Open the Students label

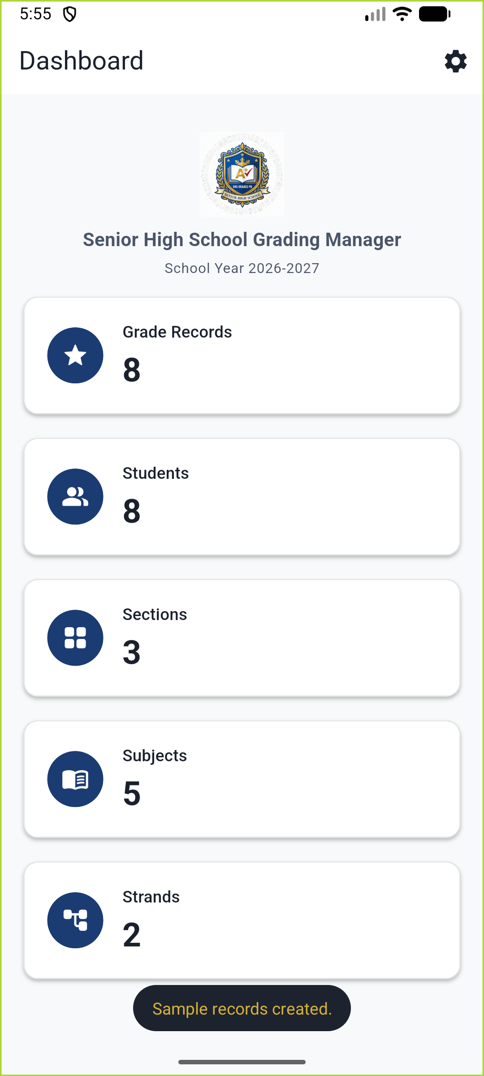(156, 473)
